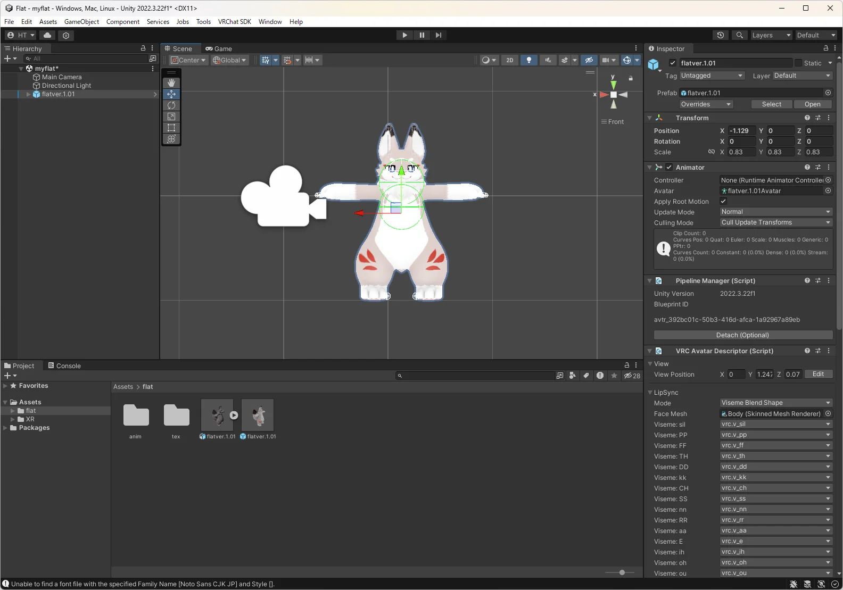Click the Face Mesh object picker
Image resolution: width=843 pixels, height=590 pixels.
pyautogui.click(x=828, y=413)
